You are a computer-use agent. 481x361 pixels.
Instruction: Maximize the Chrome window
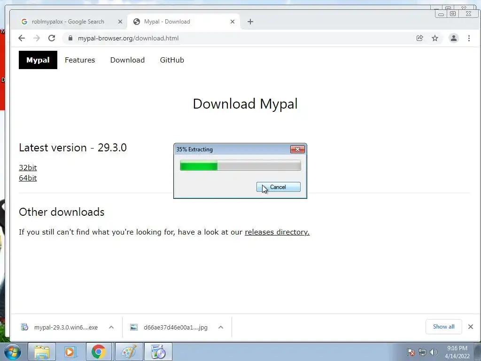pyautogui.click(x=453, y=14)
